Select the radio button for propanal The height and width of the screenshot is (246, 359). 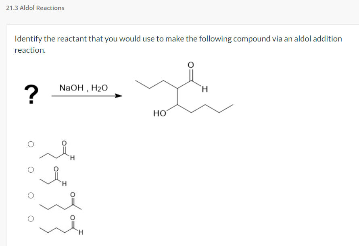pos(30,170)
